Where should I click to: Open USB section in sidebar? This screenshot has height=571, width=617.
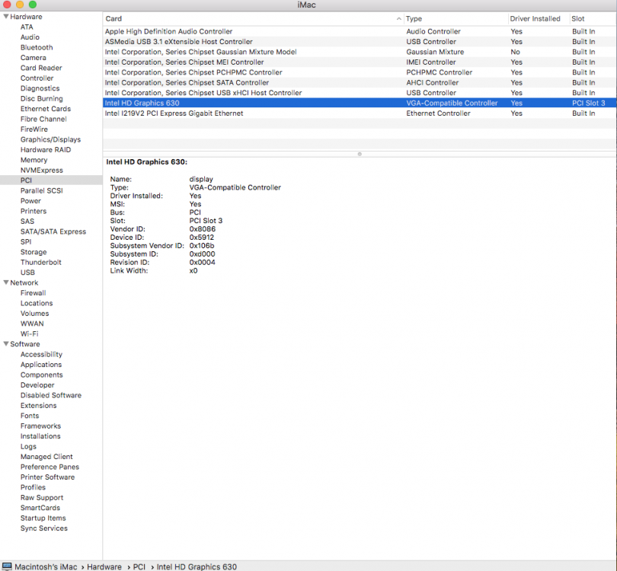(27, 272)
